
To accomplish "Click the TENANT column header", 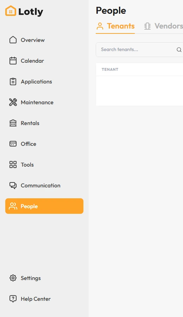I will [110, 69].
